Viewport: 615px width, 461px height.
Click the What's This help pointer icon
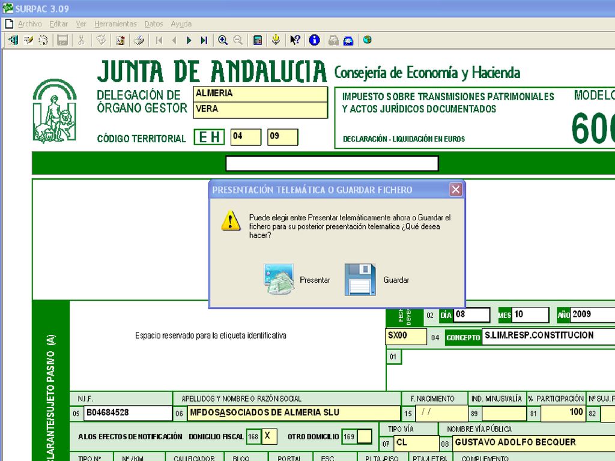click(295, 40)
